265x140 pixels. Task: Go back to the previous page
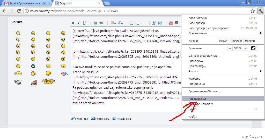click(x=4, y=11)
